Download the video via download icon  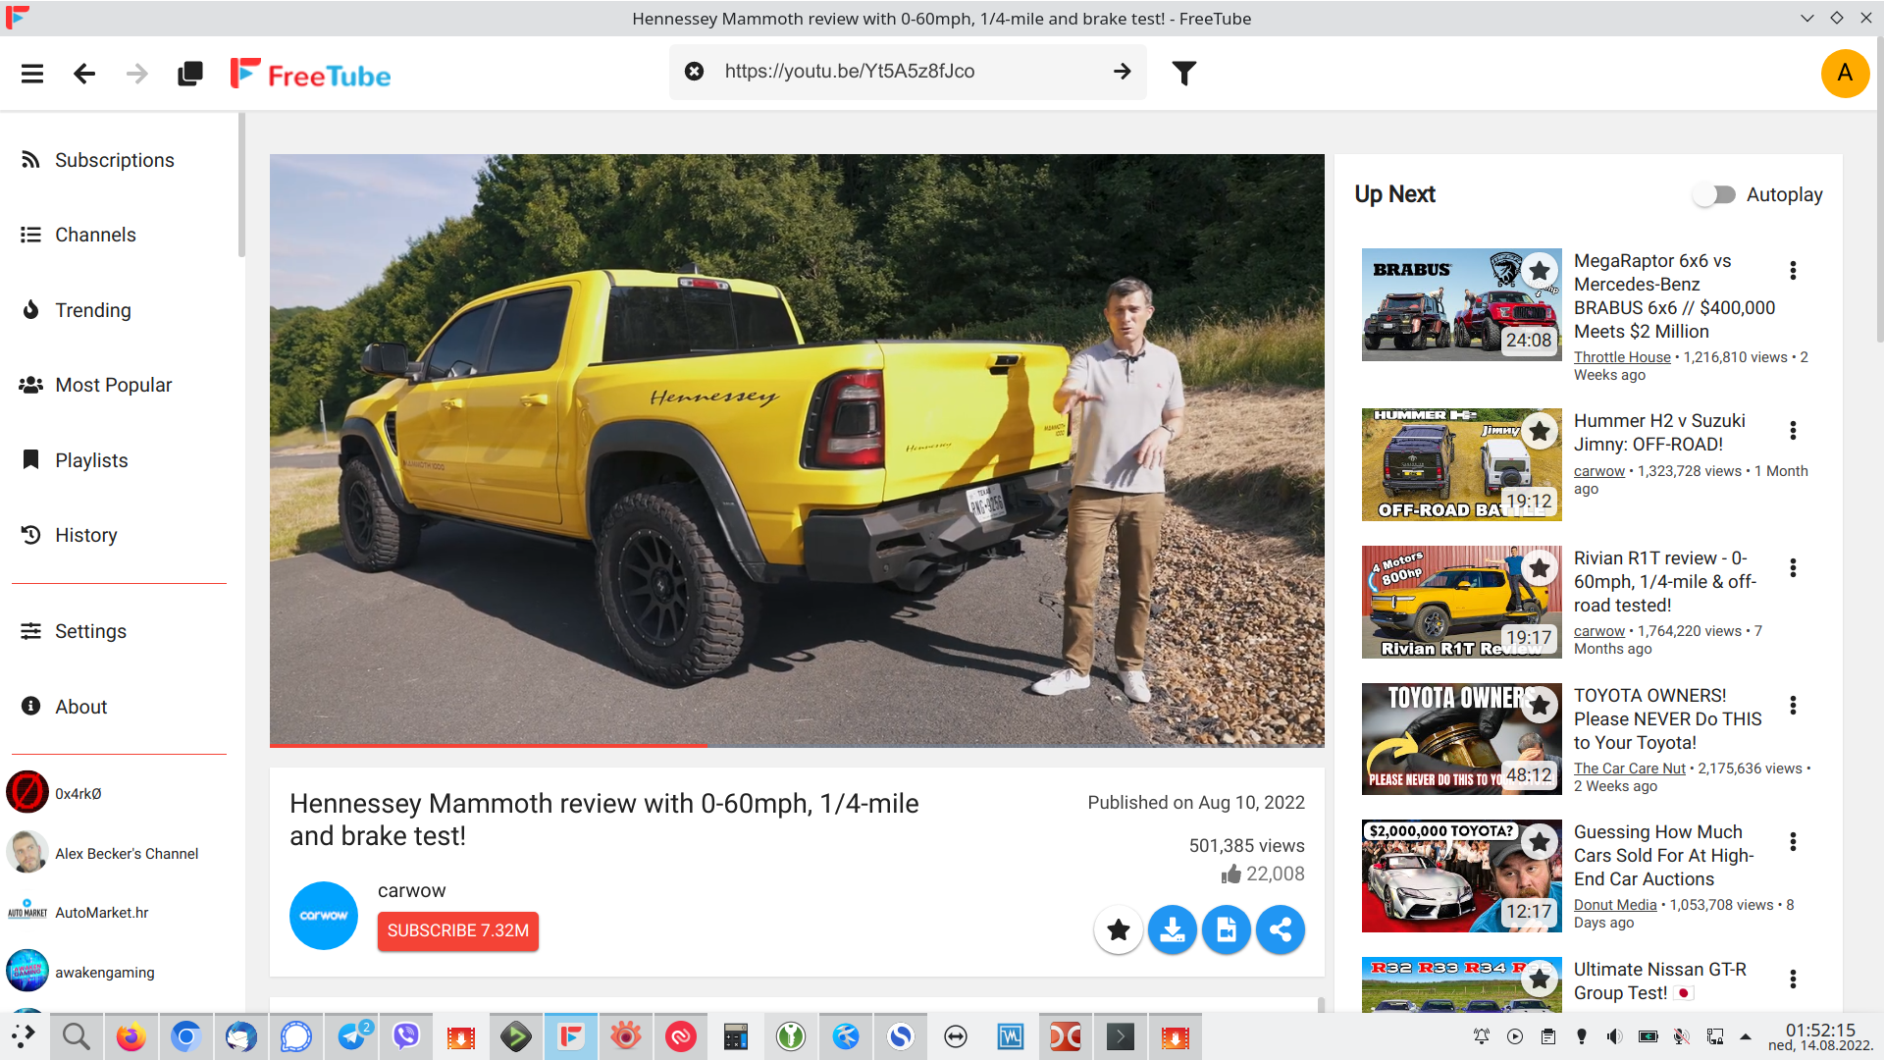point(1172,929)
